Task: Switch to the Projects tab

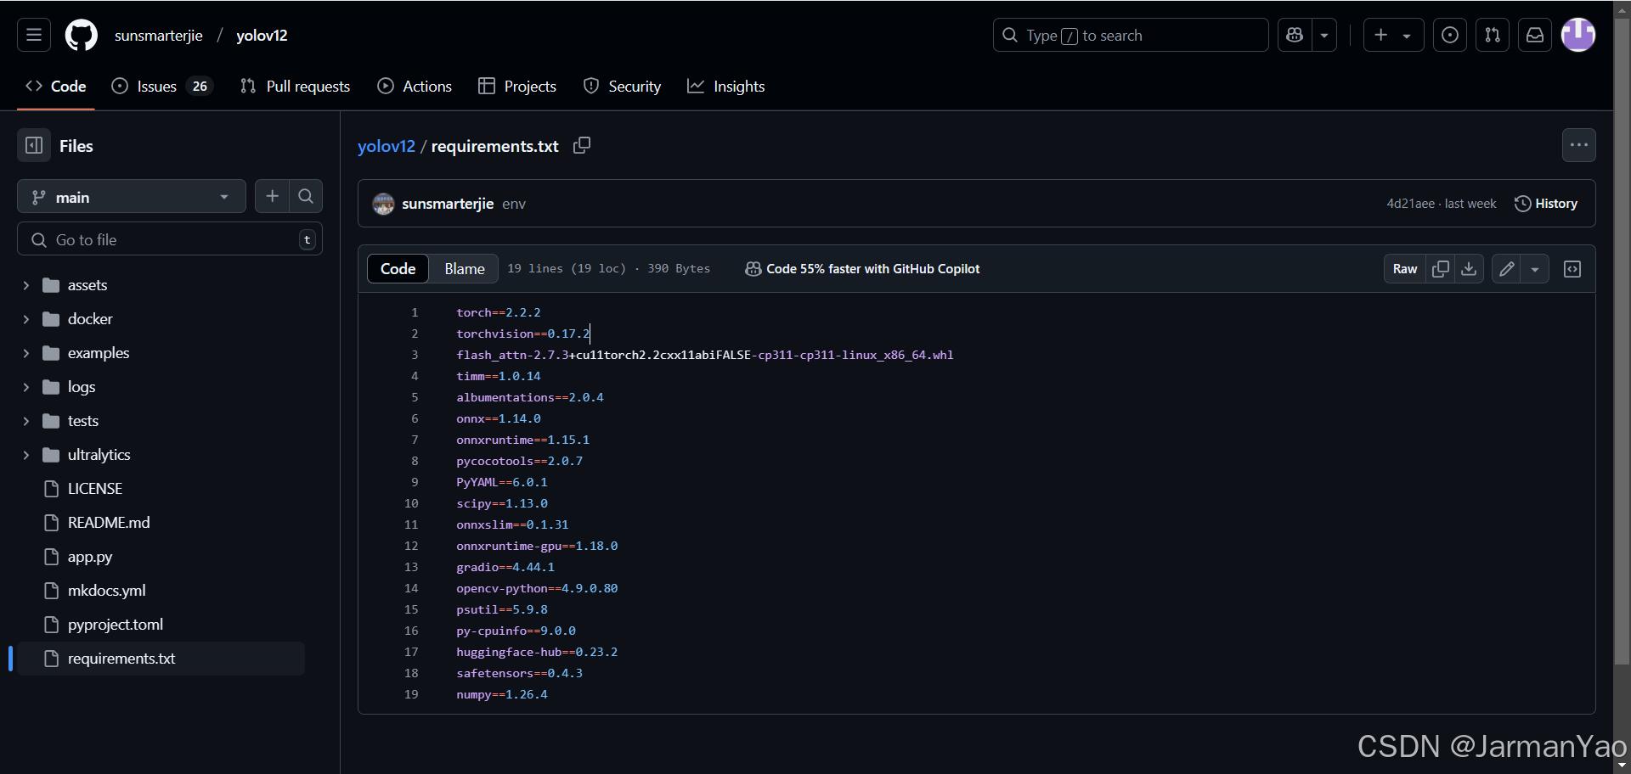Action: point(517,86)
